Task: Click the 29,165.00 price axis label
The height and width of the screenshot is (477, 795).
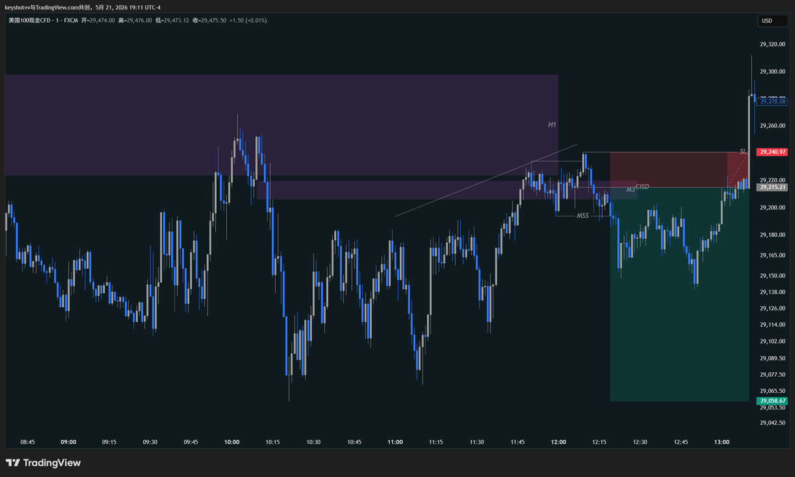Action: tap(772, 255)
